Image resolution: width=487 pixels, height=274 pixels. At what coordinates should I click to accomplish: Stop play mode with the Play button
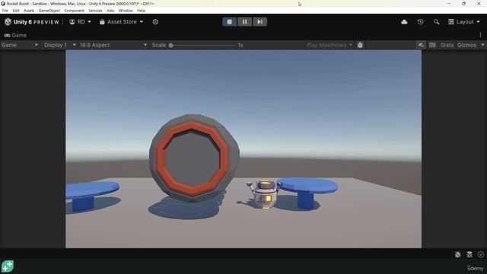point(229,22)
